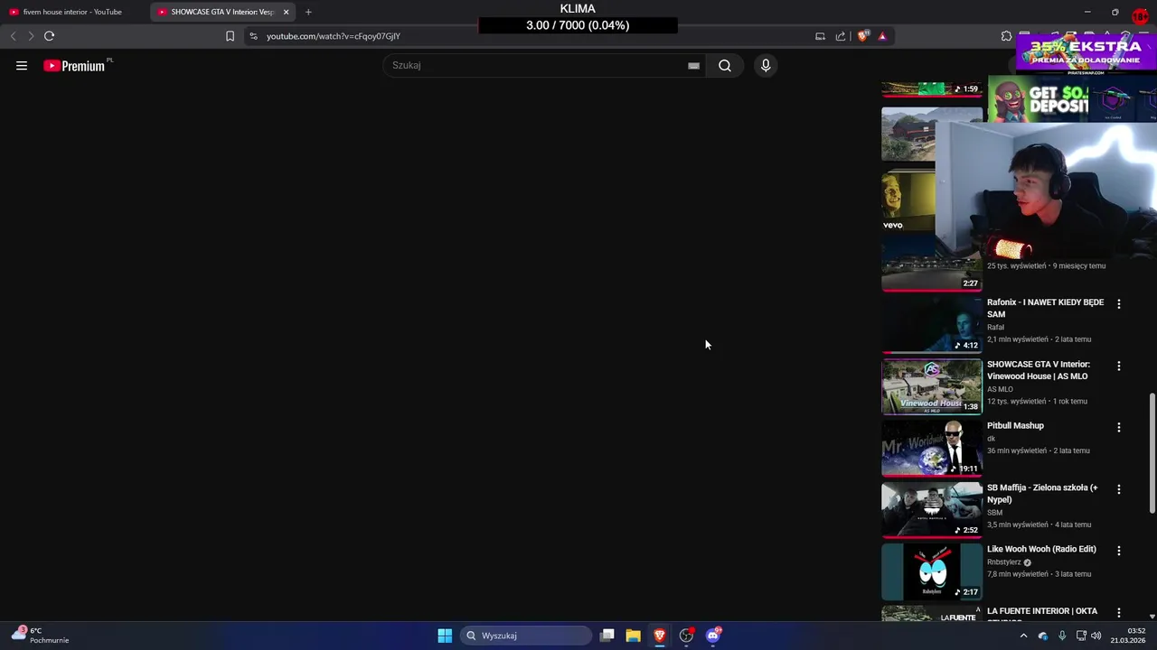Click the tray microphone icon

[x=1062, y=636]
